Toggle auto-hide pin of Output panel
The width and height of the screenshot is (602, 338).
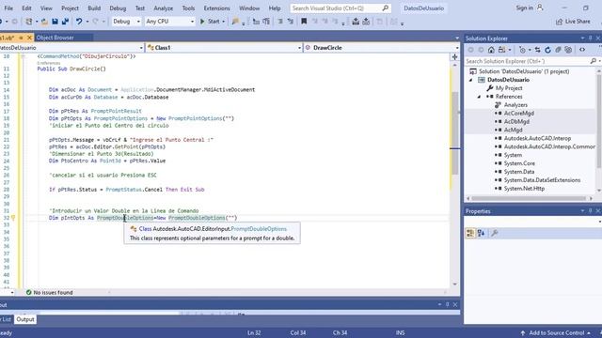click(x=448, y=304)
